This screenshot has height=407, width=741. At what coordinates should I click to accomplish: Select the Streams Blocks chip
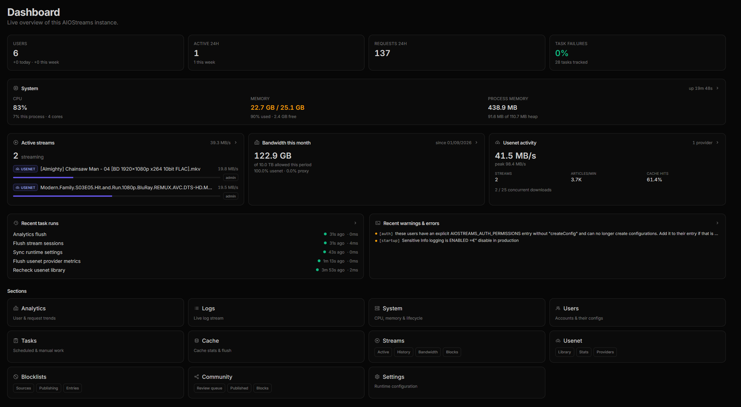click(452, 352)
